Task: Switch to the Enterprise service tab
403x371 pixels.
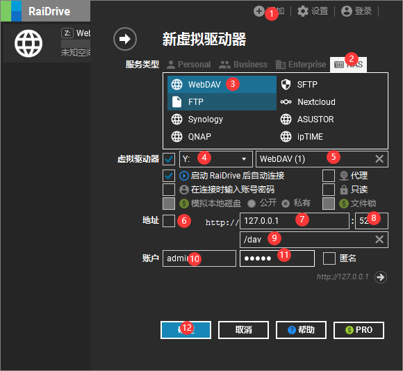Action: tap(301, 64)
